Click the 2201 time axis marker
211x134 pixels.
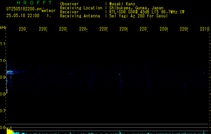pyautogui.click(x=23, y=29)
